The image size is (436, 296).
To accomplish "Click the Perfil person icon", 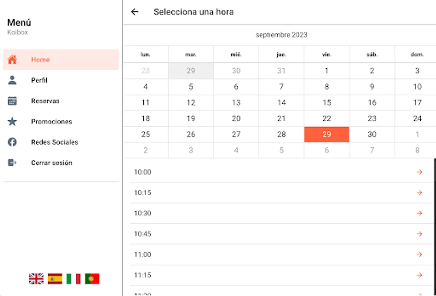I will [x=12, y=80].
